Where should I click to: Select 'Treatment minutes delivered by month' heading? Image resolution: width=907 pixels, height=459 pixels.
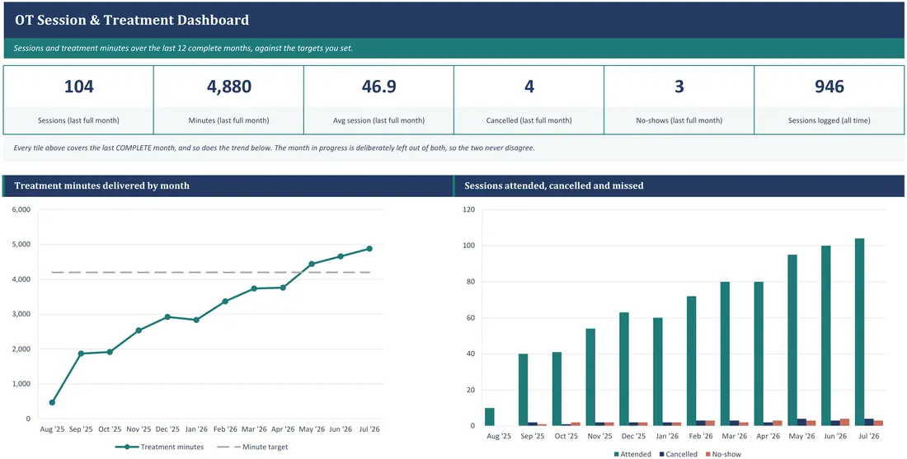[x=101, y=186]
